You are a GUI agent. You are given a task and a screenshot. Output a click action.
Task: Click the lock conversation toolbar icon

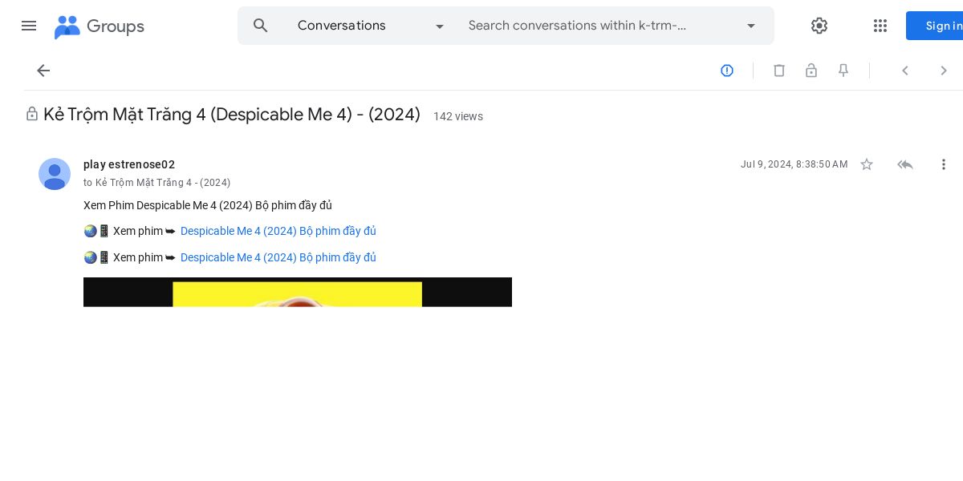811,71
